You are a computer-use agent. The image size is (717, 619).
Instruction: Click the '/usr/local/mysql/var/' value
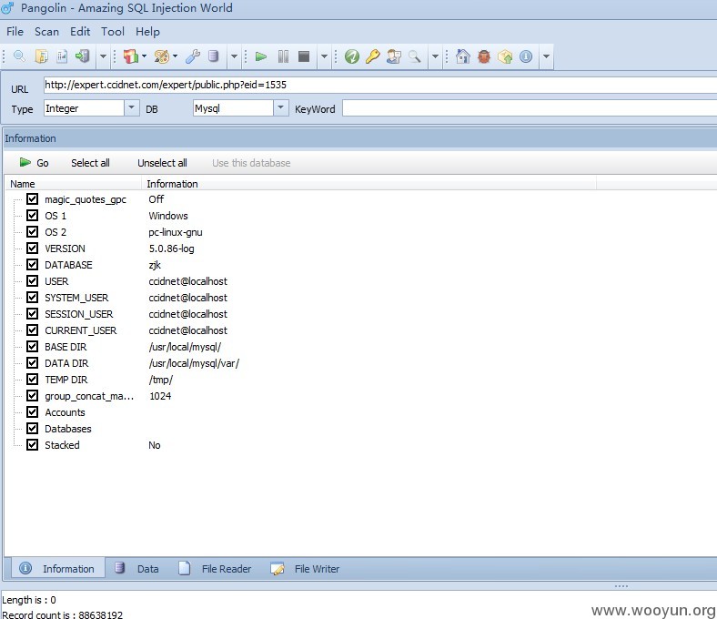coord(194,363)
